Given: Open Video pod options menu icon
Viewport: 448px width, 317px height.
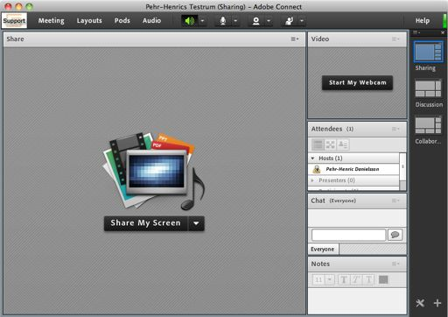Looking at the screenshot, I should [395, 39].
